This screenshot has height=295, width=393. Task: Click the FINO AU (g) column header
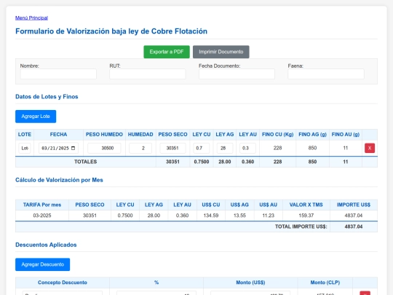pyautogui.click(x=346, y=135)
